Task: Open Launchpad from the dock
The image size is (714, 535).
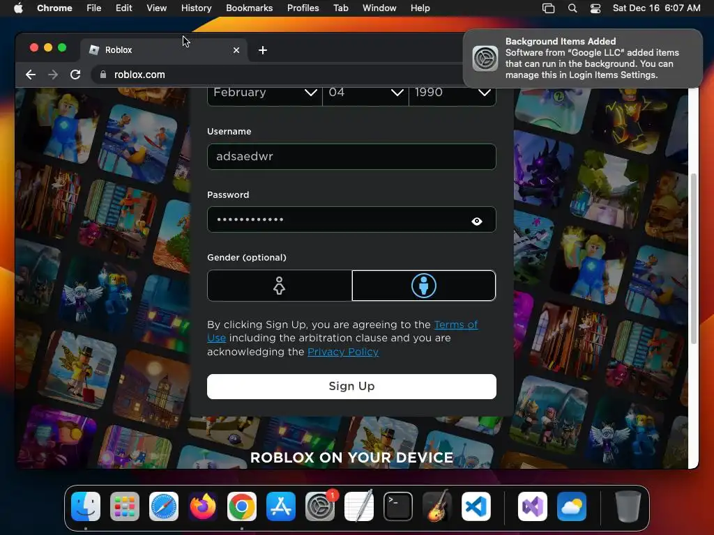Action: [125, 506]
